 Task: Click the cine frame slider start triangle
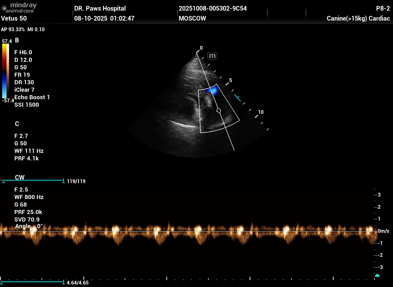point(3,182)
